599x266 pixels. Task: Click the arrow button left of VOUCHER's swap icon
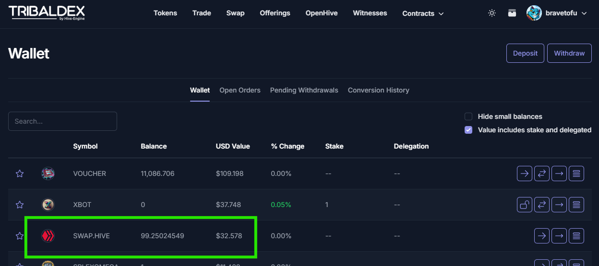pos(525,173)
